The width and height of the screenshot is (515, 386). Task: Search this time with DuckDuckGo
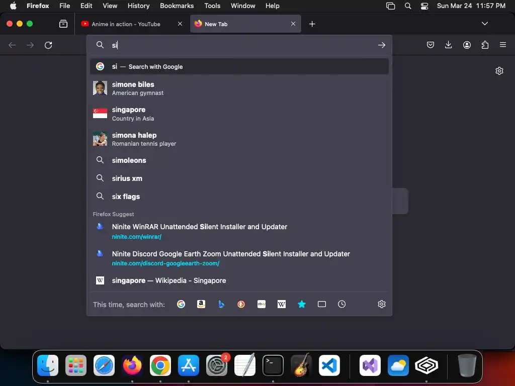coord(241,304)
